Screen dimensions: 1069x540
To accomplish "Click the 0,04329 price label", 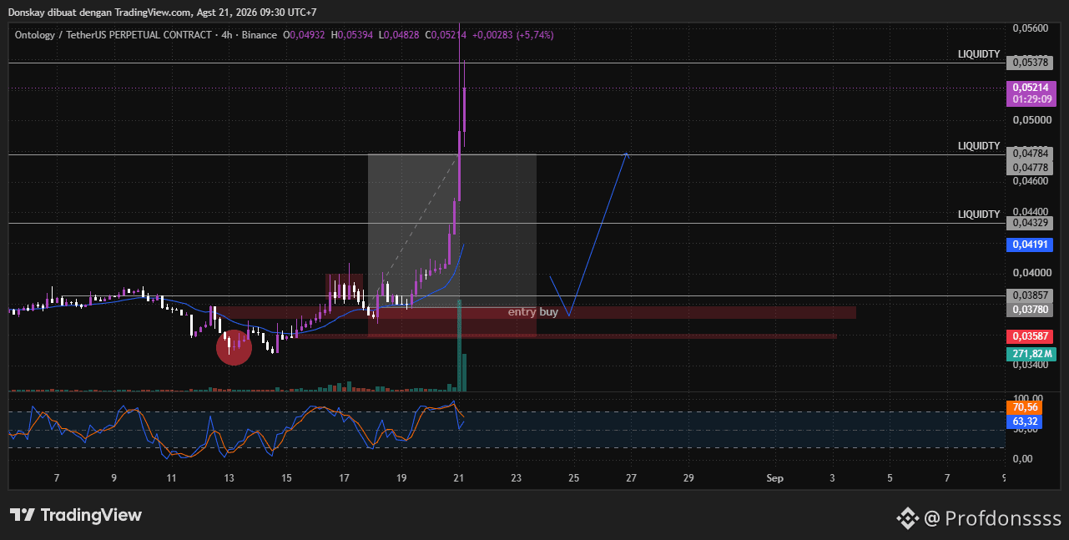I will [1031, 223].
